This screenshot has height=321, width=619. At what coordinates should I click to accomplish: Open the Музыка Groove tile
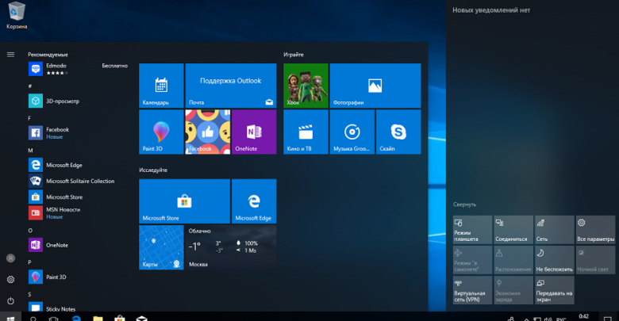352,132
